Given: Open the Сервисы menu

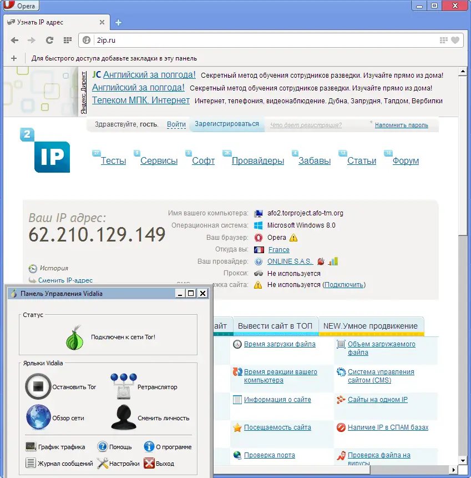Looking at the screenshot, I should (x=159, y=160).
